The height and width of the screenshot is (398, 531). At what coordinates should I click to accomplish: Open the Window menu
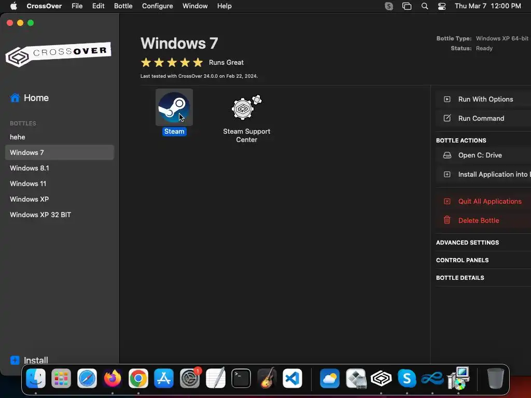click(x=195, y=6)
